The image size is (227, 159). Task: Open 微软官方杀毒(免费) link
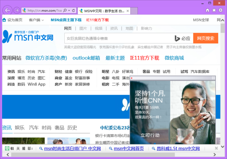click(46, 58)
